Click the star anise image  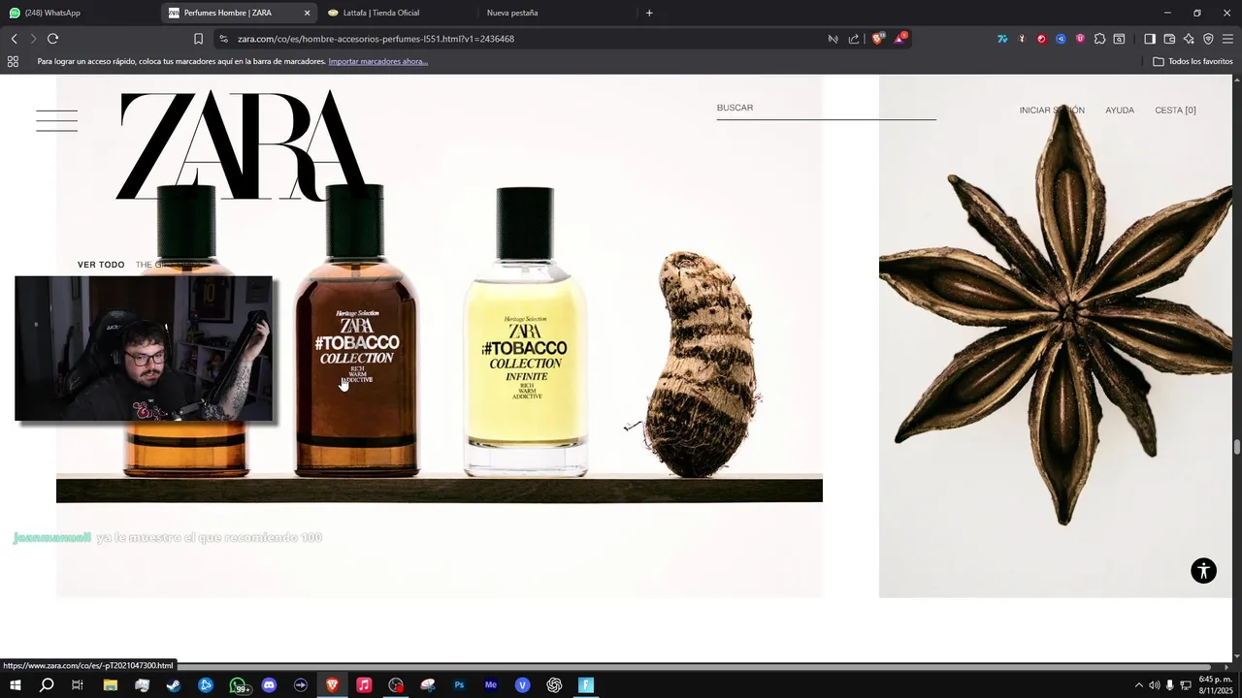tap(1056, 335)
